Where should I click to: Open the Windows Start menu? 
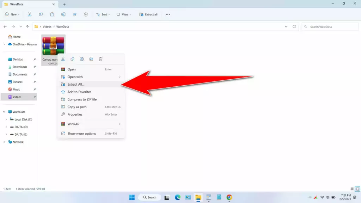coord(132,197)
